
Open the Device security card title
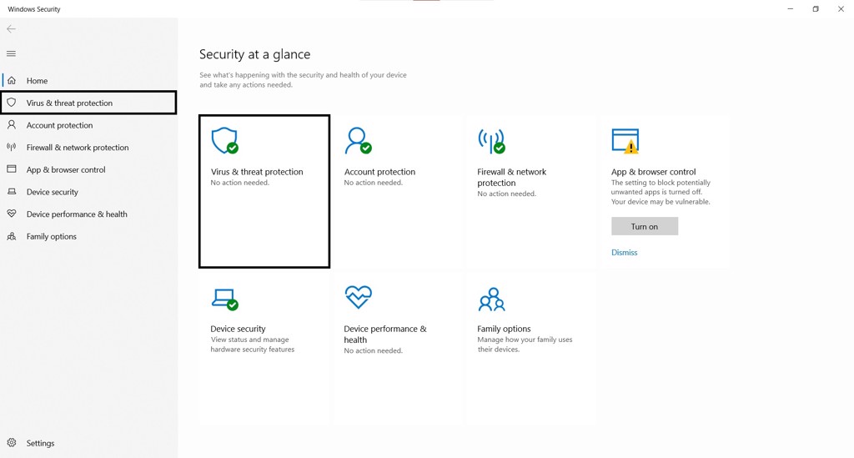238,329
